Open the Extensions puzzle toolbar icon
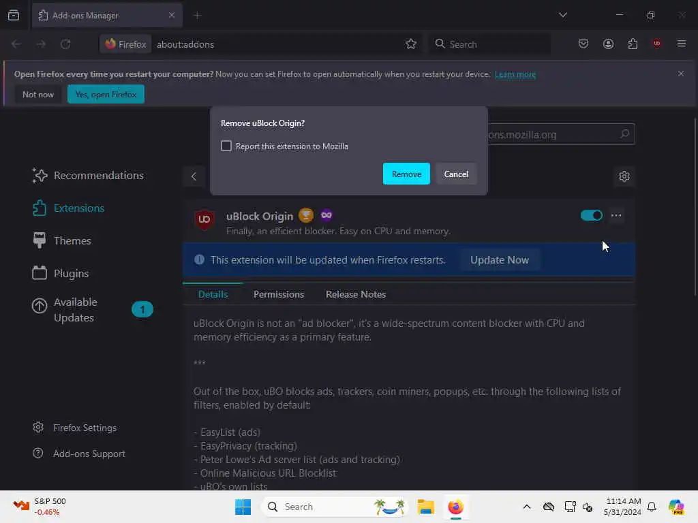 (x=633, y=44)
